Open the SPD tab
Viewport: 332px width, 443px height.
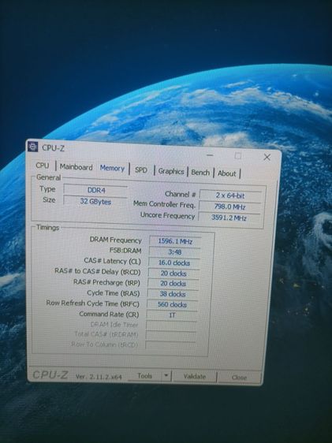[141, 169]
